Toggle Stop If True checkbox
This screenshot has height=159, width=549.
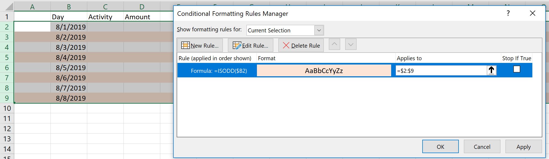517,69
